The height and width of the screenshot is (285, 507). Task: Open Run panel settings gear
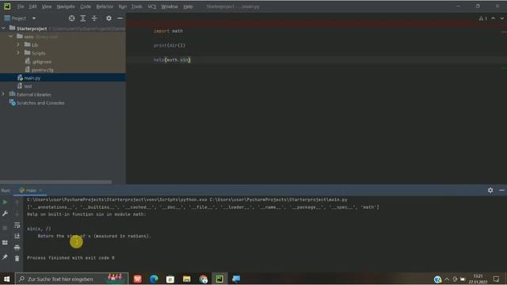(x=490, y=190)
